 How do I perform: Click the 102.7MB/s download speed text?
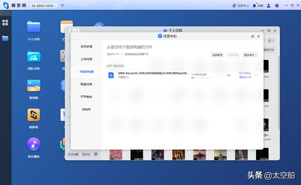pyautogui.click(x=244, y=73)
